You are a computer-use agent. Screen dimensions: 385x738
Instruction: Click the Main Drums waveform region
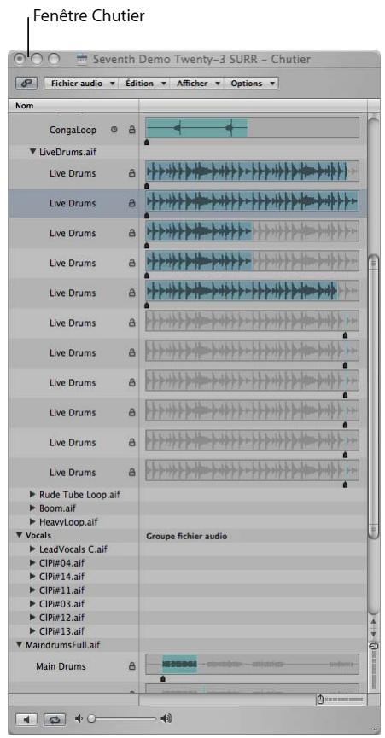tap(179, 664)
